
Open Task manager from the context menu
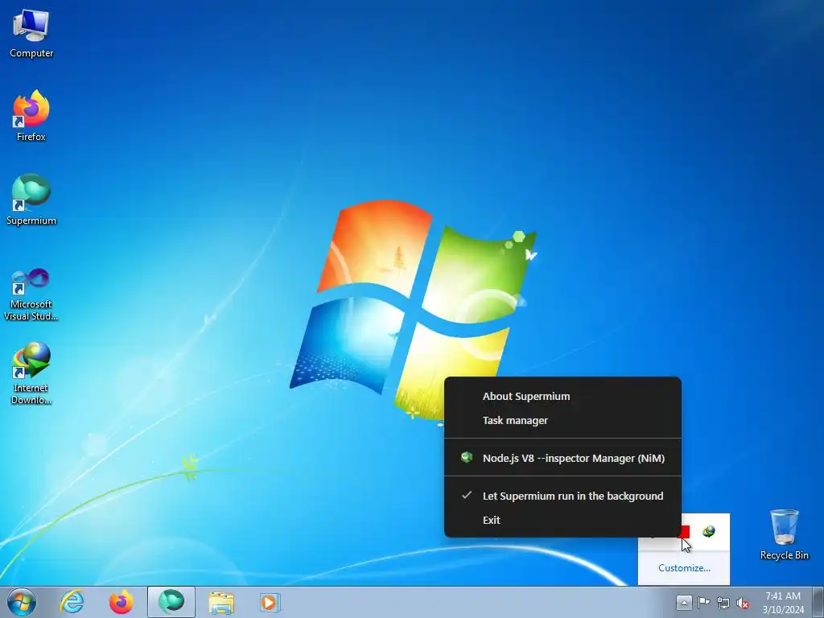tap(562, 420)
